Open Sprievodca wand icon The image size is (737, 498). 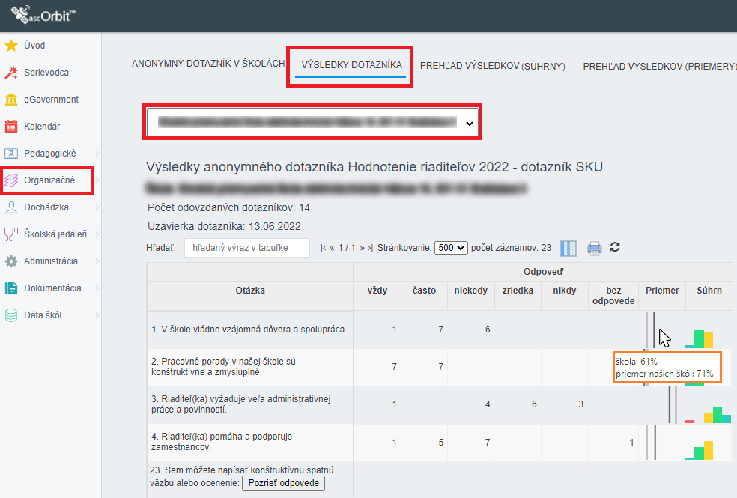tap(11, 73)
